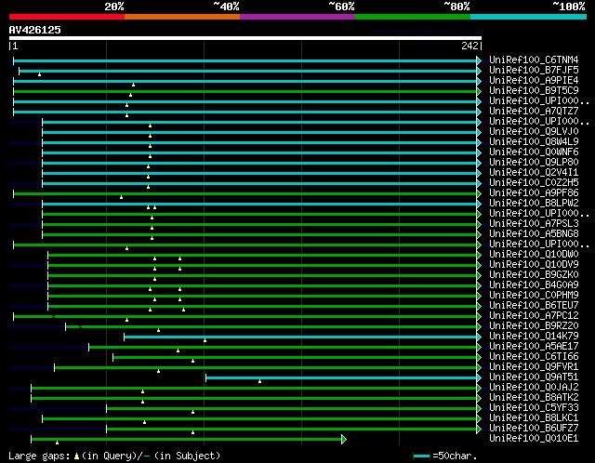Click the yellow gap marker under B7FJF5 bar
Viewport: 595px width, 463px height.
click(39, 74)
